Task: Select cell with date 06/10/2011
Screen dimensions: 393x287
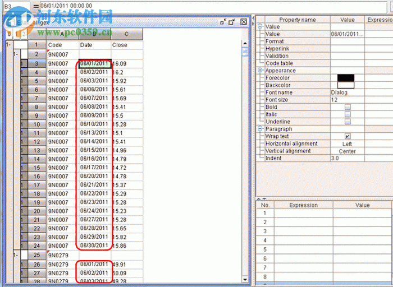Action: (x=95, y=124)
